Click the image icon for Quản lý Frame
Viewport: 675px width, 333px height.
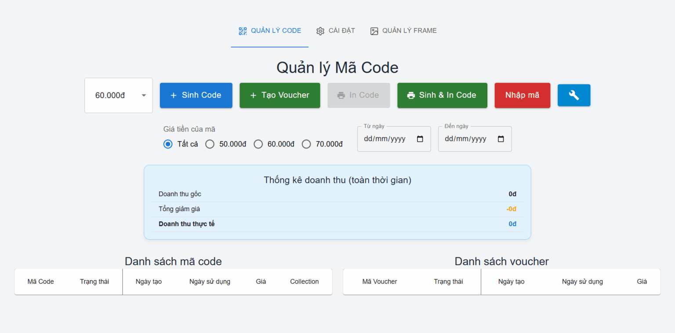[374, 31]
